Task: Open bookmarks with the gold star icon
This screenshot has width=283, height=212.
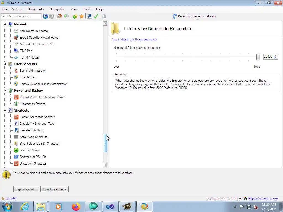Action: 82,16
